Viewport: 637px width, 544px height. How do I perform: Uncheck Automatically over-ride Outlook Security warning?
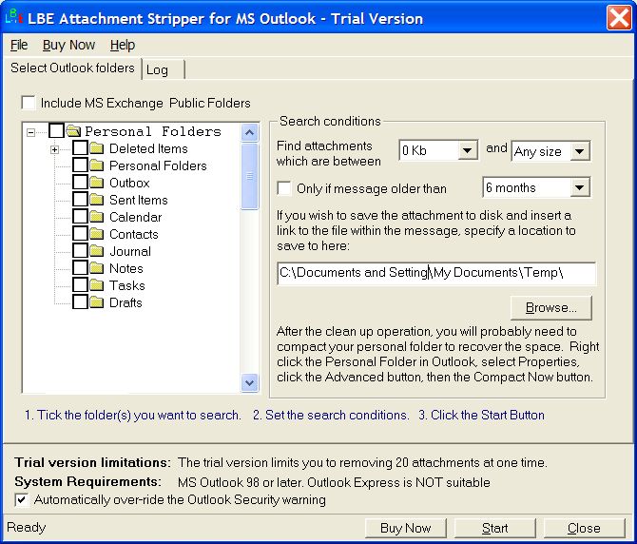(x=22, y=499)
